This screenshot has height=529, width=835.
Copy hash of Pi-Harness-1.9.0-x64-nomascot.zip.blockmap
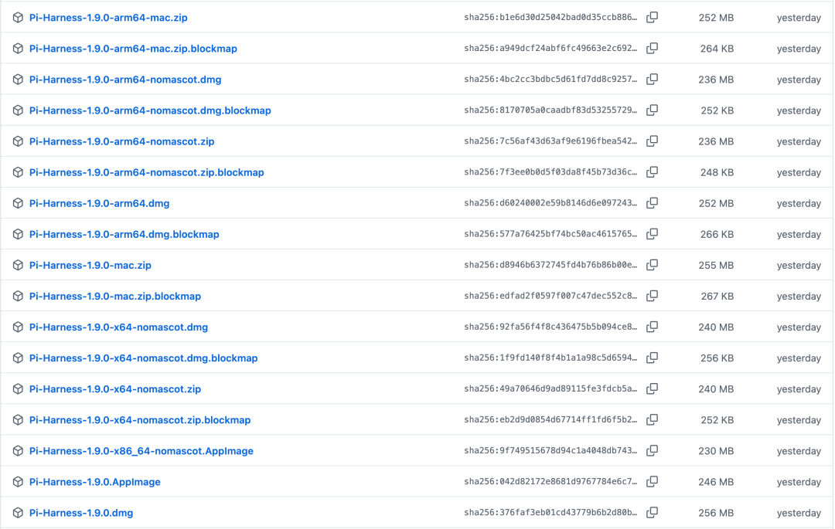tap(652, 419)
